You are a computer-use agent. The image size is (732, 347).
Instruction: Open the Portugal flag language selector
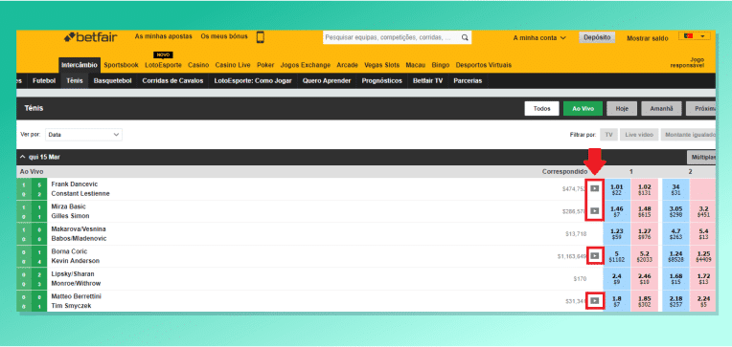[695, 36]
